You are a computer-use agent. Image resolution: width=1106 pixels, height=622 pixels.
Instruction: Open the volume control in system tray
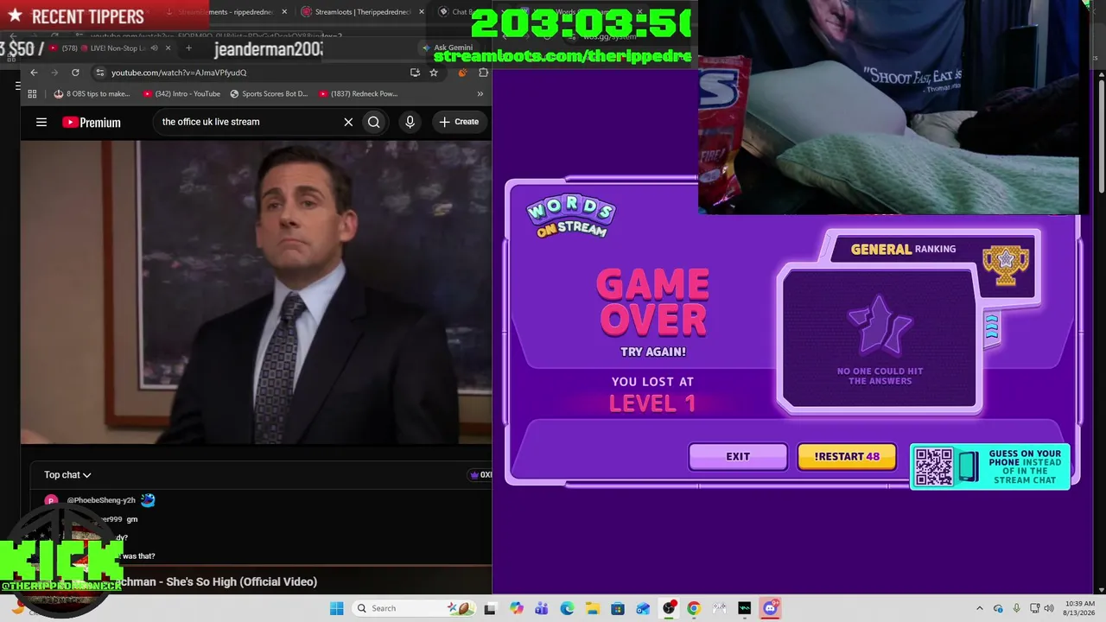pyautogui.click(x=1049, y=608)
